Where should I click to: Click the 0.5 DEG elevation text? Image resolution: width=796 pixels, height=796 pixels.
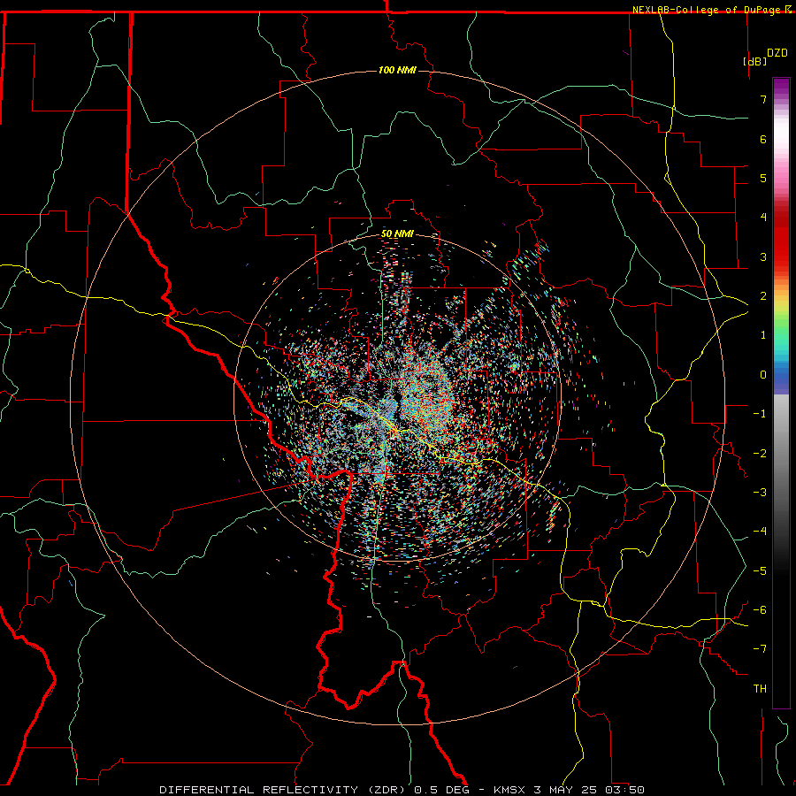point(442,790)
